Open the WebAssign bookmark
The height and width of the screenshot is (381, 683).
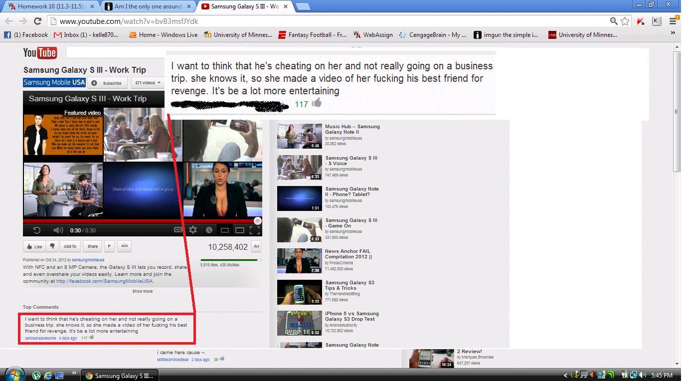(x=373, y=35)
